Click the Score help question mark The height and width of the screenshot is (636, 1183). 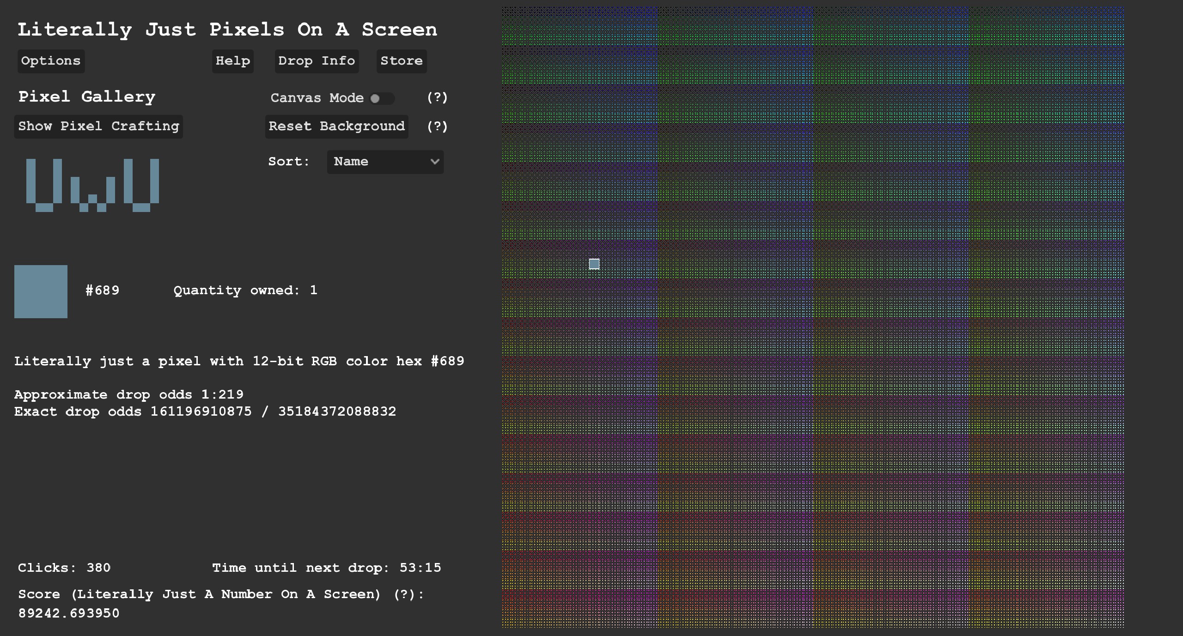(404, 594)
